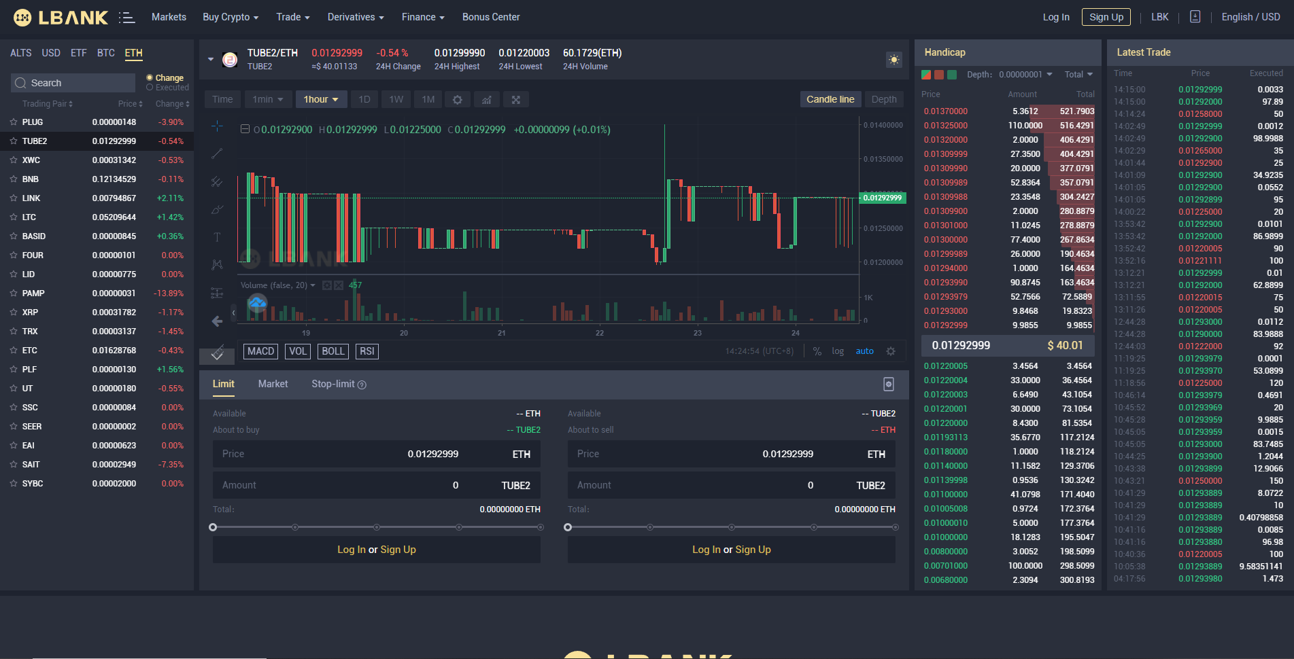The height and width of the screenshot is (659, 1294).
Task: Toggle the BOLL indicator
Action: 333,351
